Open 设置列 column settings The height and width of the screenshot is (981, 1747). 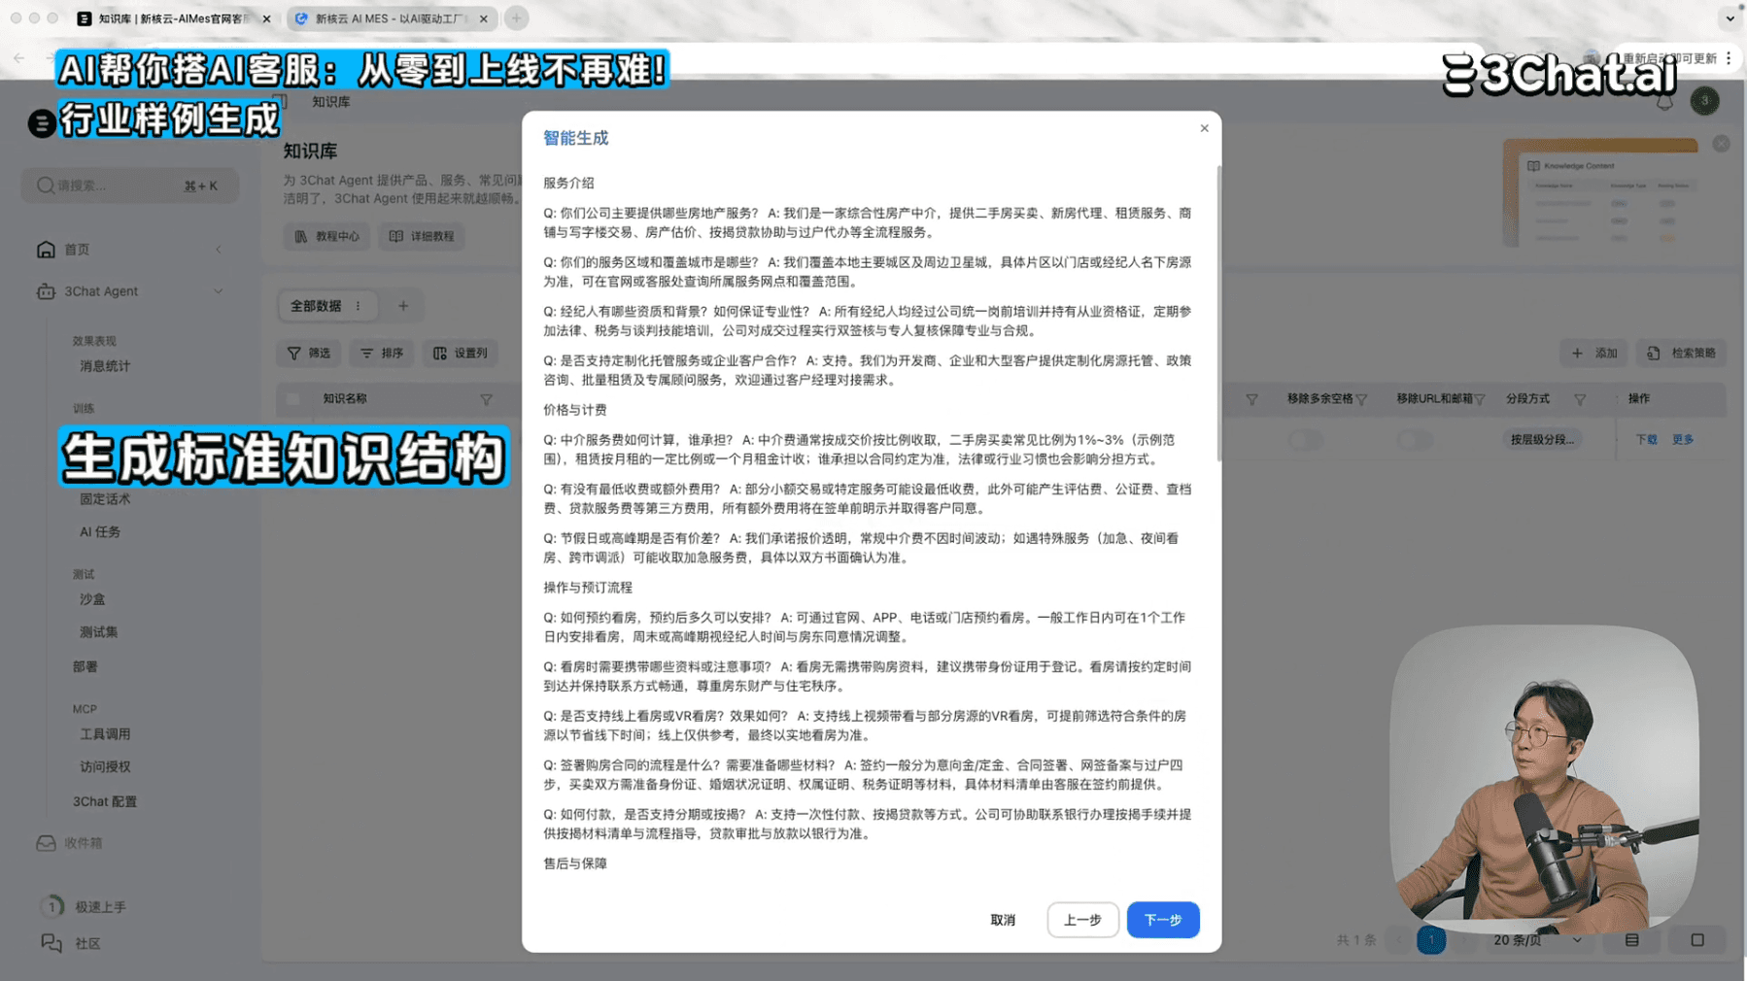[x=461, y=354]
